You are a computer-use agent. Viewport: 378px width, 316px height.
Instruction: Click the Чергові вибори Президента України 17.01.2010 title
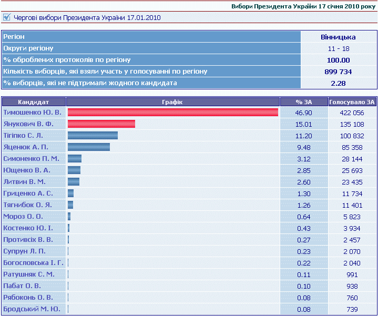[87, 17]
